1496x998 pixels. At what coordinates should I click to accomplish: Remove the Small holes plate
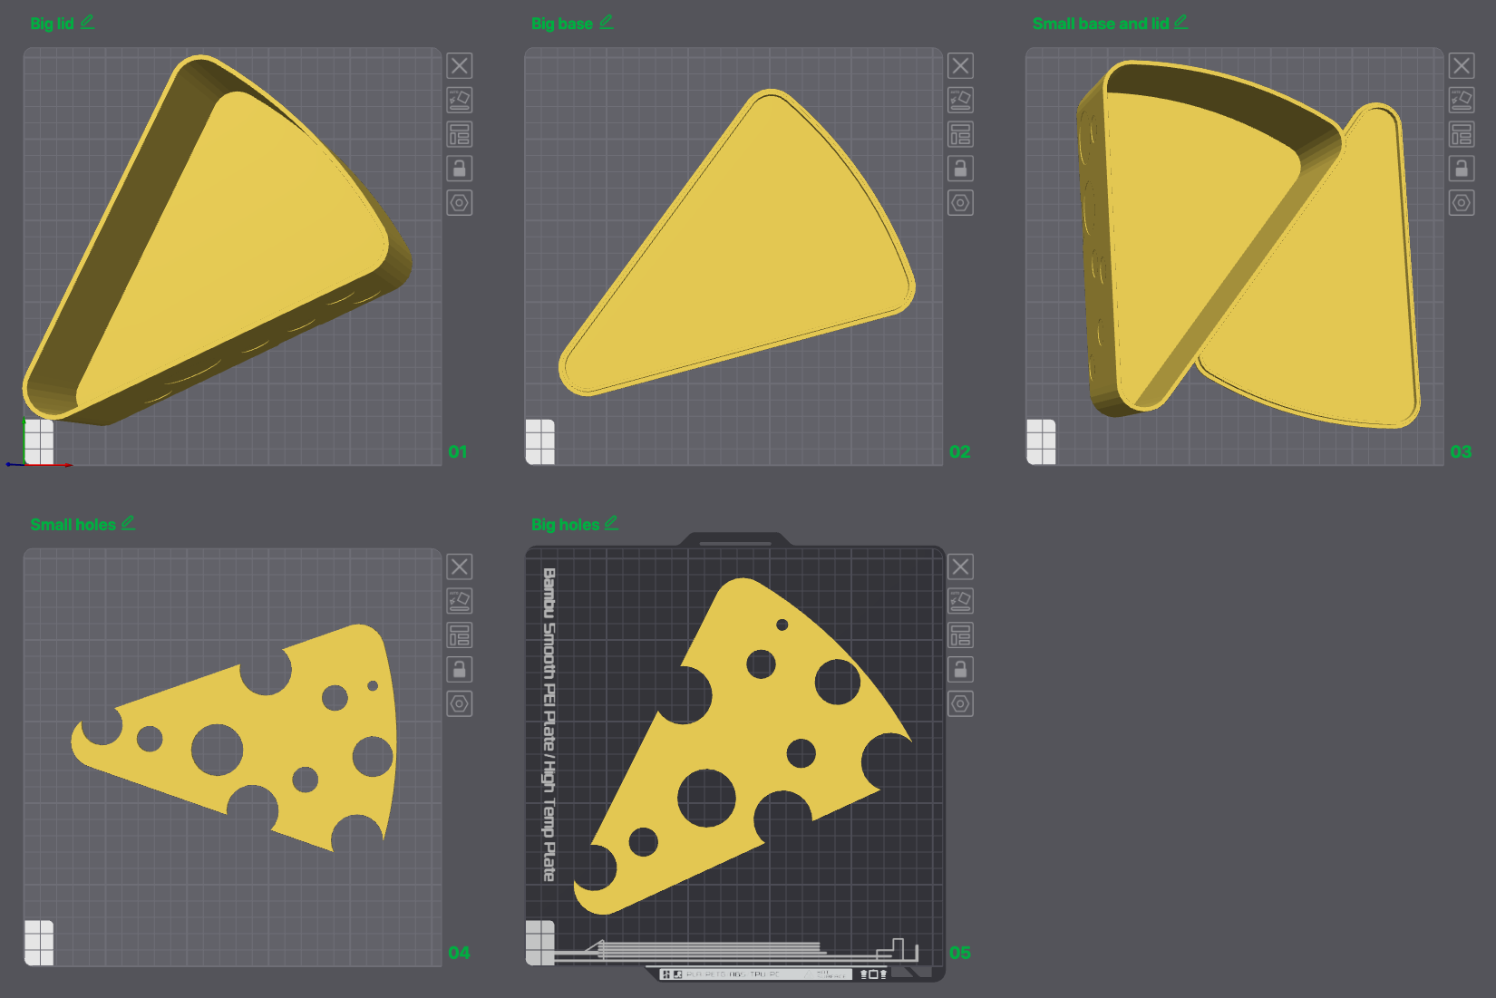[460, 567]
